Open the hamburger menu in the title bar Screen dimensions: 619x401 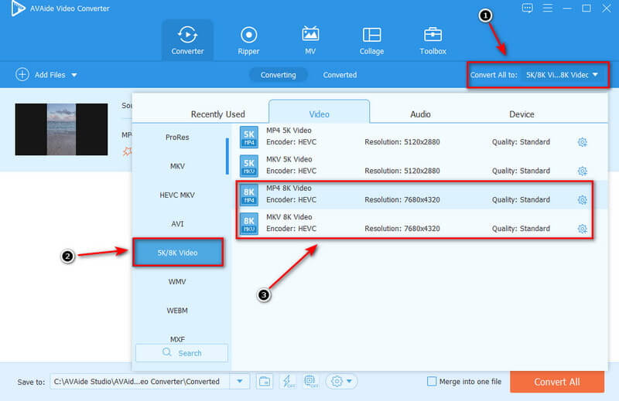coord(547,8)
